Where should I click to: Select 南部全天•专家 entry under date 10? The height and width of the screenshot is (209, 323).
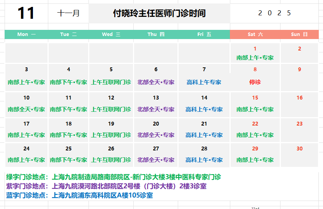[x=26, y=109]
